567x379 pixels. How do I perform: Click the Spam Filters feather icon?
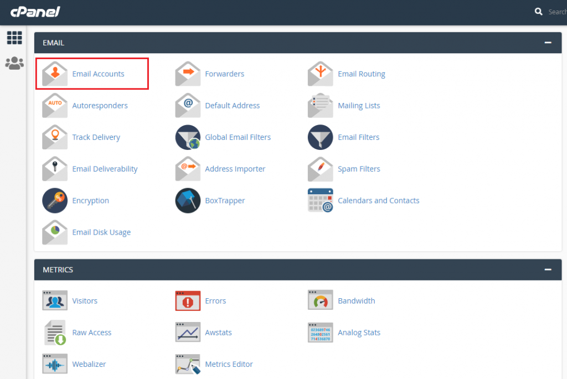[321, 169]
